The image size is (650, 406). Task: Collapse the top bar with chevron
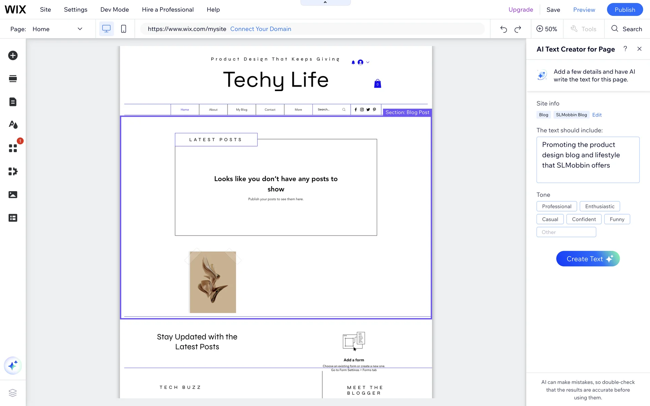coord(325,2)
